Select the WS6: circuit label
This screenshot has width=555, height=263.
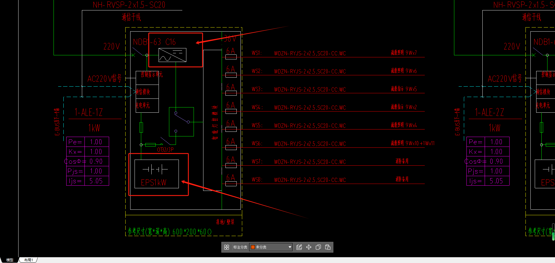tap(257, 143)
